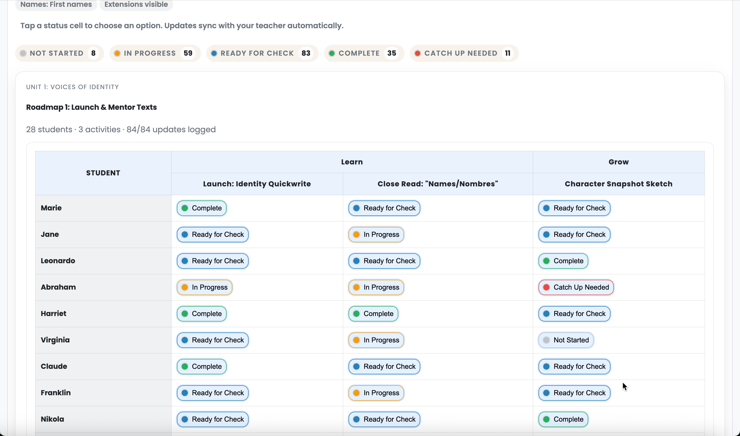Click Franklin's In Progress Close Read status
Screen dimensions: 740x436
click(x=376, y=393)
